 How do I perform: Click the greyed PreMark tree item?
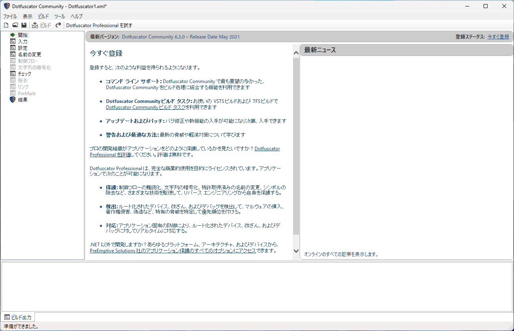pyautogui.click(x=27, y=93)
